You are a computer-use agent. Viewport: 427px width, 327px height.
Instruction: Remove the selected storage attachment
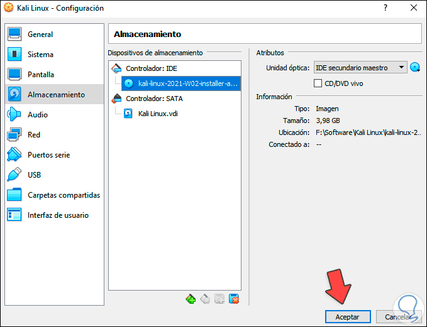tap(234, 299)
